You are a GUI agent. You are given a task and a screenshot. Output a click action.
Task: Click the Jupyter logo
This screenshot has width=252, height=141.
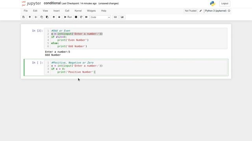[x=31, y=4]
